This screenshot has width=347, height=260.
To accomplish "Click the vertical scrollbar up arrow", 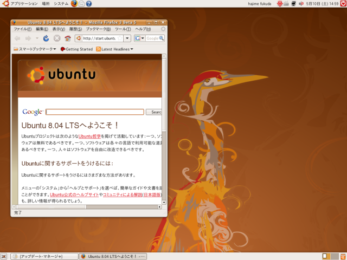I will [x=164, y=56].
